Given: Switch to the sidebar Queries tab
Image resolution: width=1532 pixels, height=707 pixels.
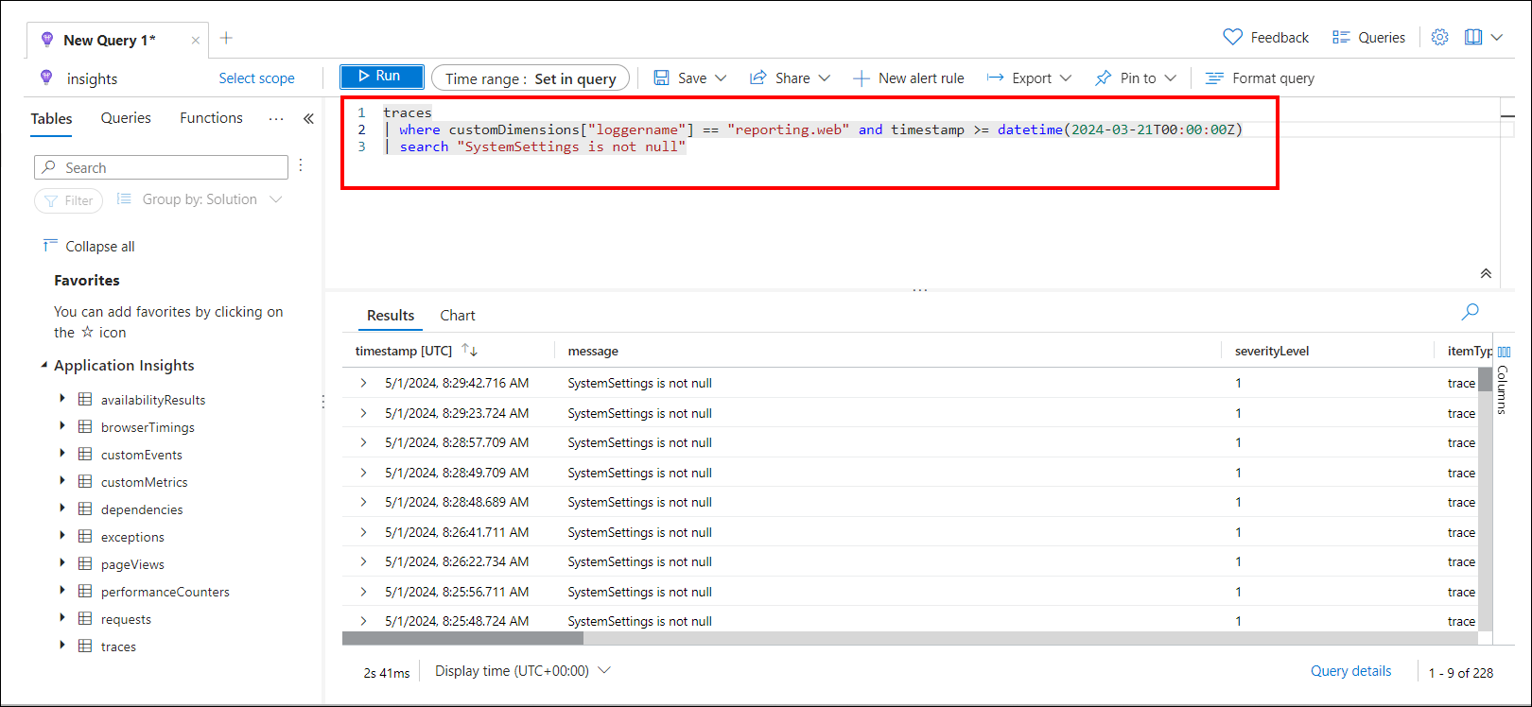Looking at the screenshot, I should pyautogui.click(x=126, y=118).
